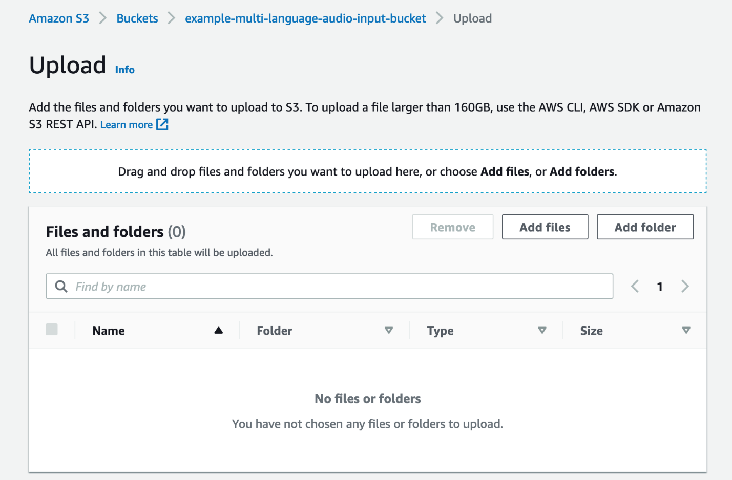The height and width of the screenshot is (480, 732).
Task: Click the external link icon beside Learn more
Action: pyautogui.click(x=162, y=124)
